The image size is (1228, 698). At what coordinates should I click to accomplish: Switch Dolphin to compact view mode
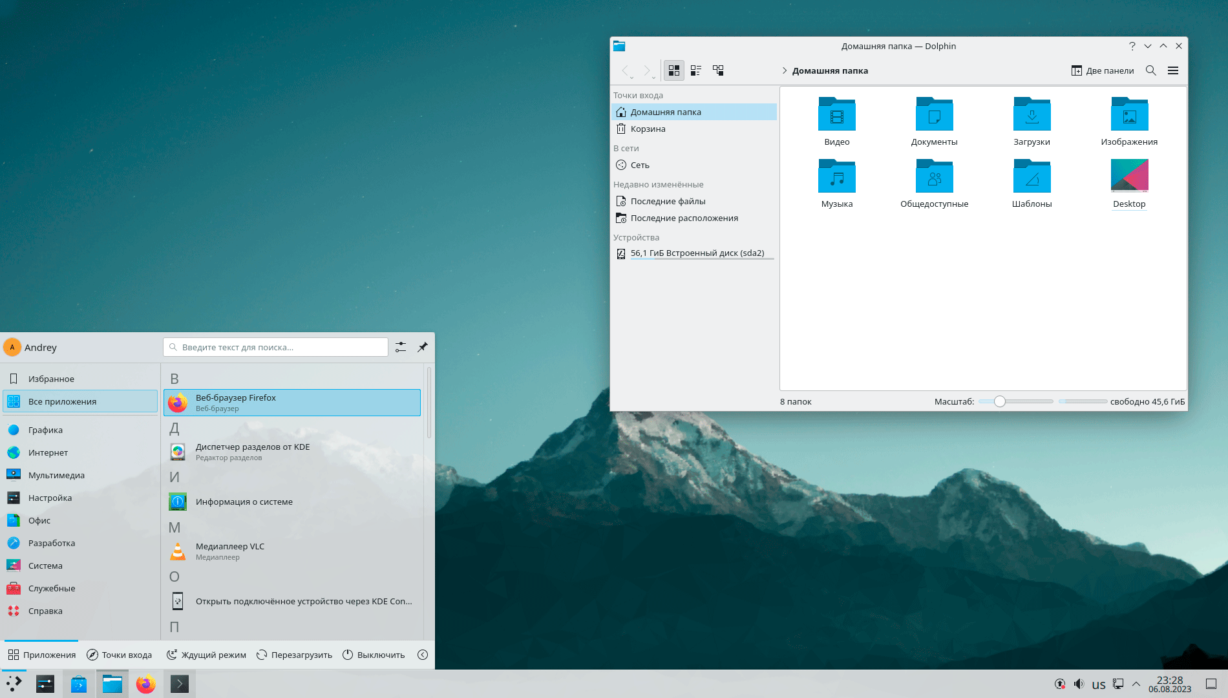coord(696,70)
